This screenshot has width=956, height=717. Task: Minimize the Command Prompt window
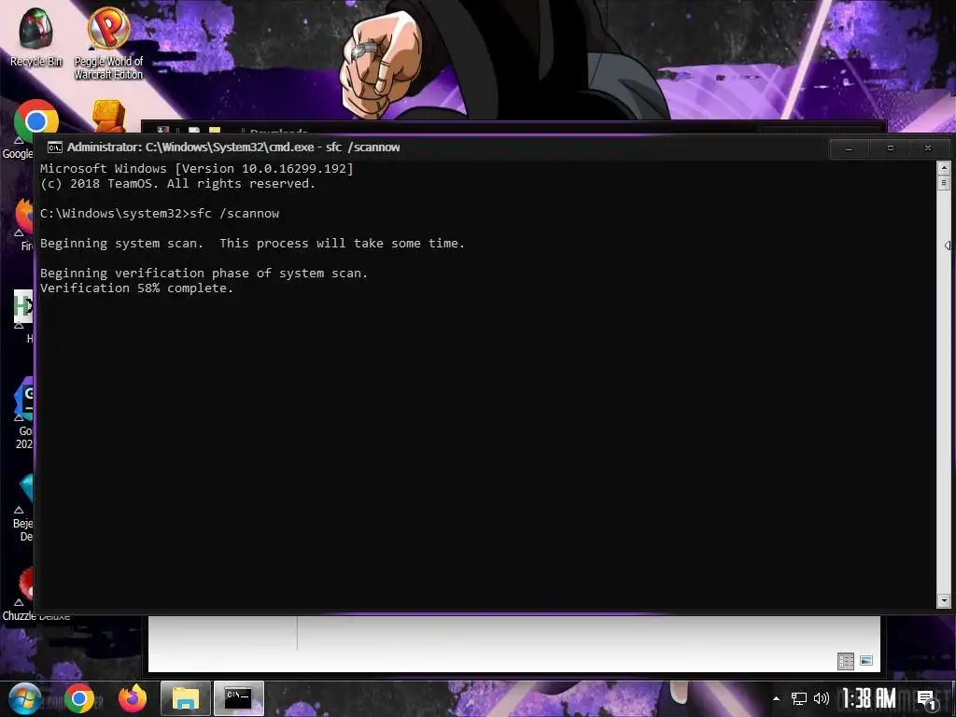(849, 148)
